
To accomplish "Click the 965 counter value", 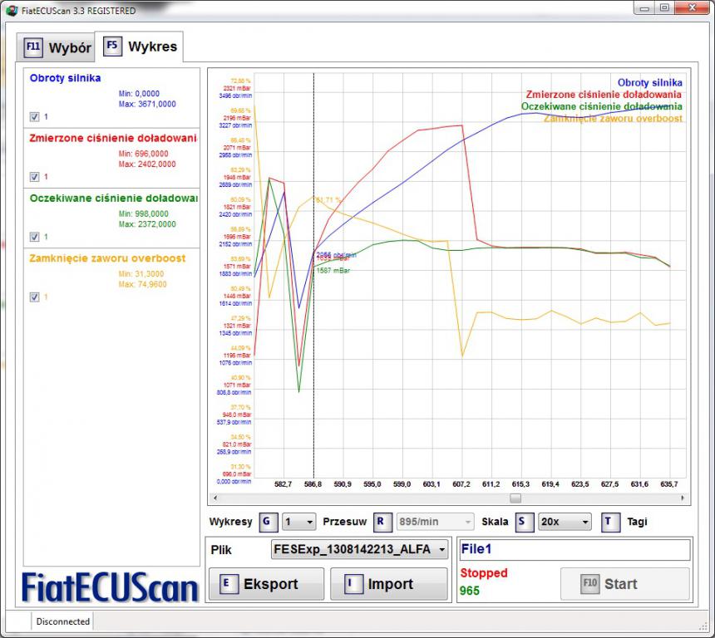I will tap(470, 591).
